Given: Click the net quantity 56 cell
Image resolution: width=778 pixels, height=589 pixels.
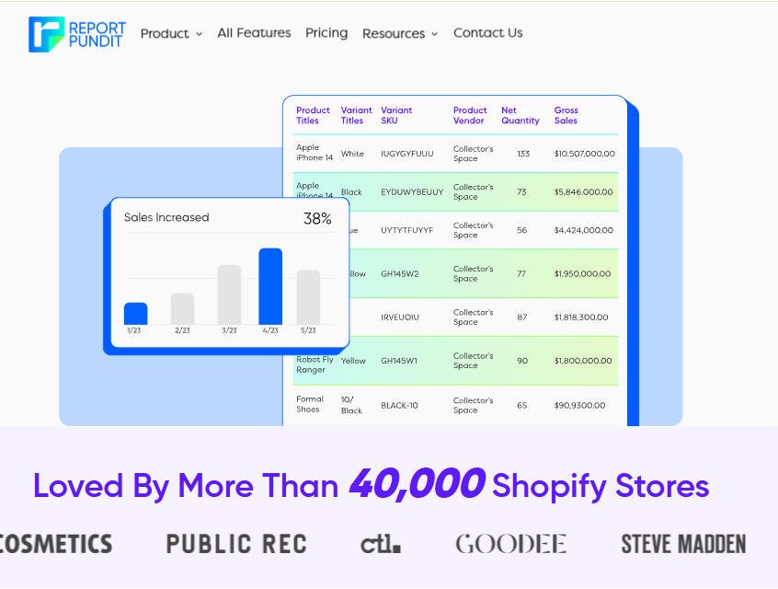Looking at the screenshot, I should (522, 230).
